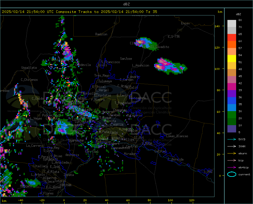Pick the light gray 70–80 dBZ swatch
The image size is (253, 204).
(x=232, y=24)
